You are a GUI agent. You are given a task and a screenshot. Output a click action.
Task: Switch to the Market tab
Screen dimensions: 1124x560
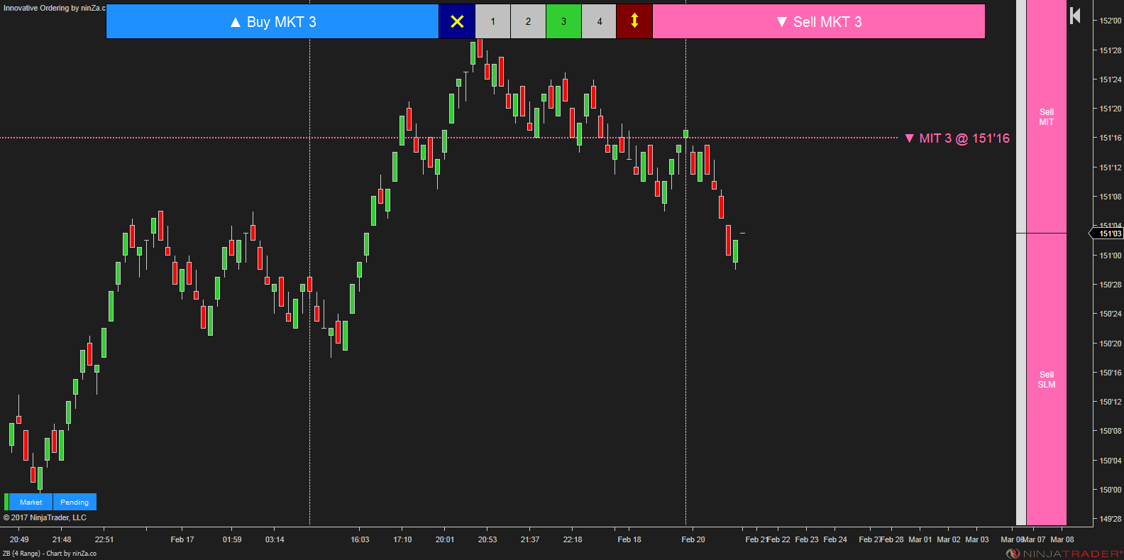[x=31, y=502]
